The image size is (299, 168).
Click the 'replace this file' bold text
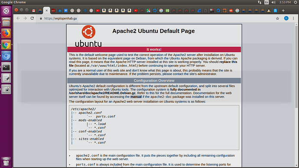(228, 62)
